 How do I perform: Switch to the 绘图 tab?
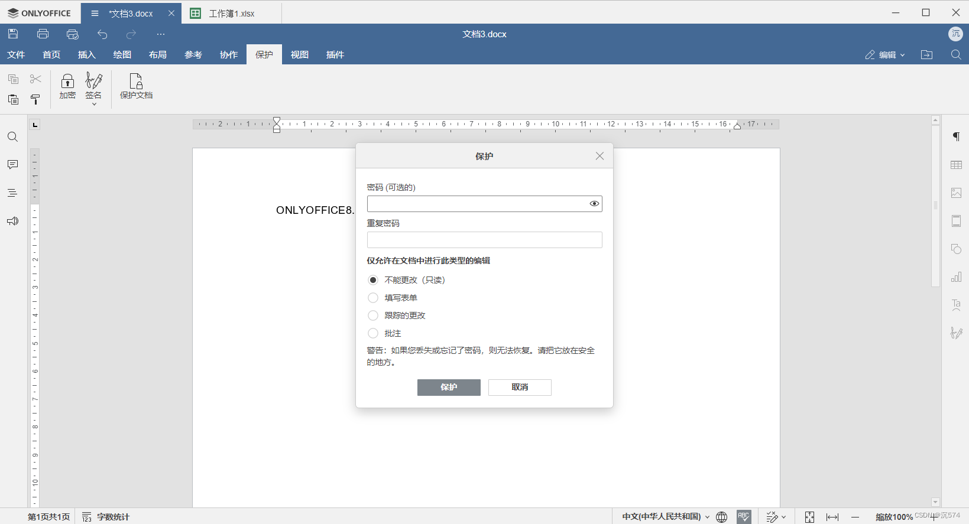pyautogui.click(x=122, y=54)
